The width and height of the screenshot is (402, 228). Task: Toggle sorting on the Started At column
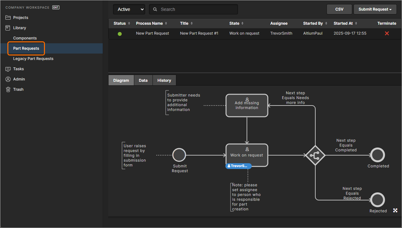356,23
